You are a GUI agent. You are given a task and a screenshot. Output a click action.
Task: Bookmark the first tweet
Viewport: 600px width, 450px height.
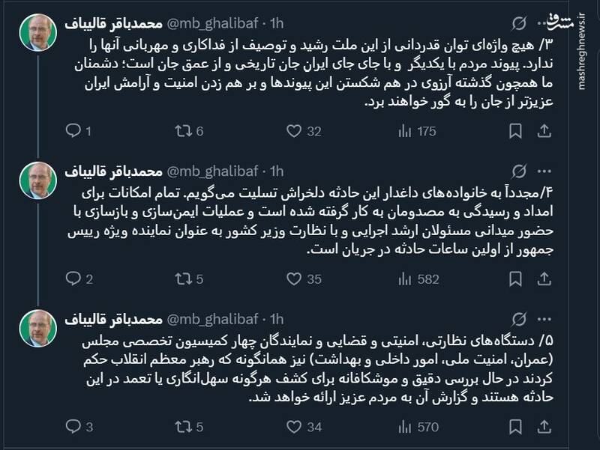coord(514,130)
